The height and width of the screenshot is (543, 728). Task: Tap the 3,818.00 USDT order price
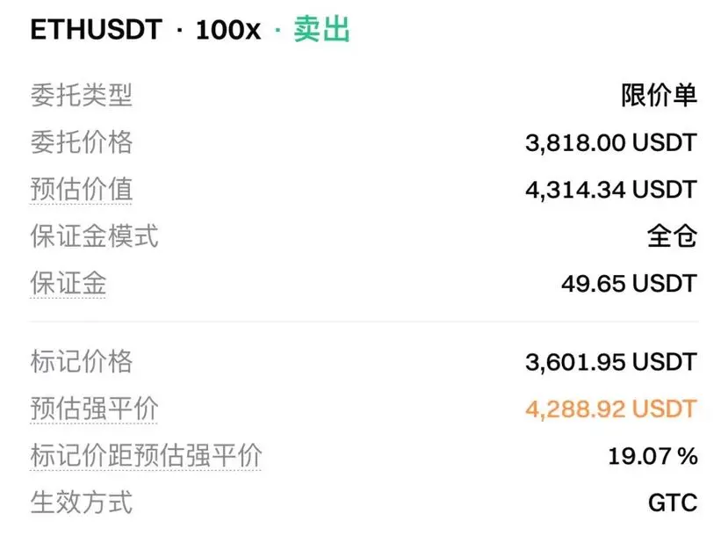[611, 142]
